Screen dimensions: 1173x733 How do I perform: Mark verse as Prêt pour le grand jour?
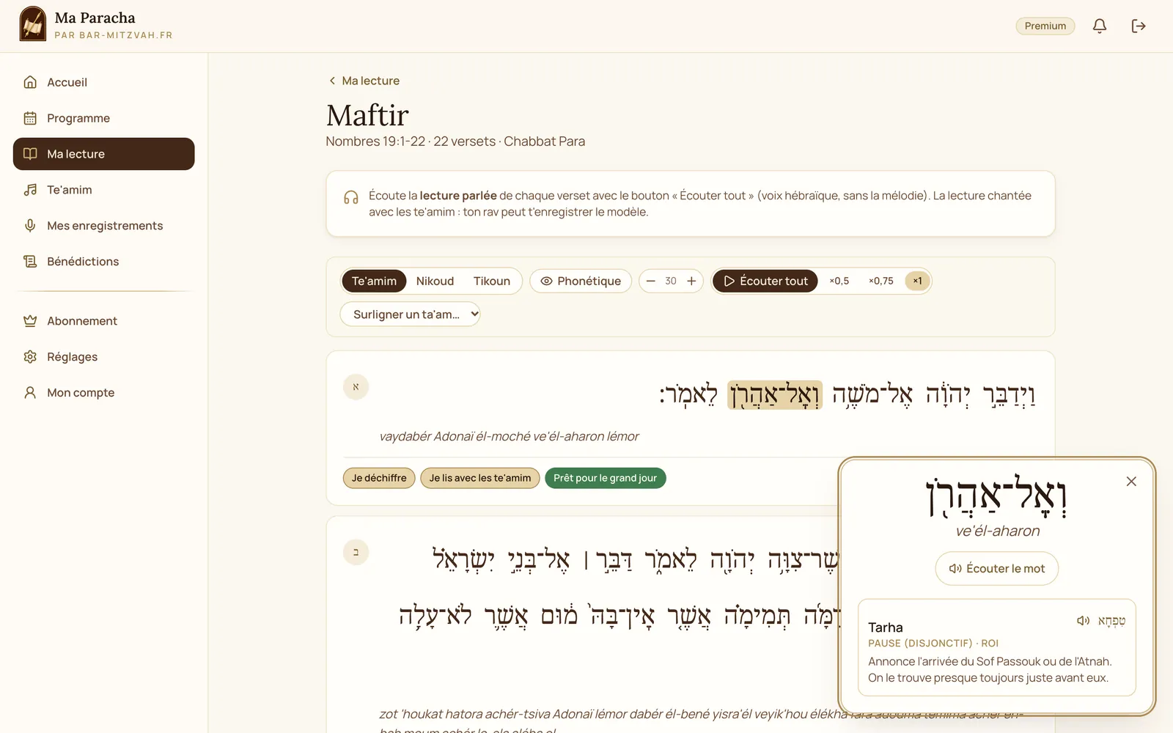click(606, 478)
